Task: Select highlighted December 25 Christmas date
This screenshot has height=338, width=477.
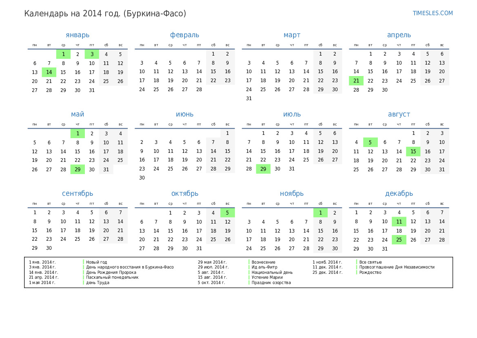Action: point(399,240)
